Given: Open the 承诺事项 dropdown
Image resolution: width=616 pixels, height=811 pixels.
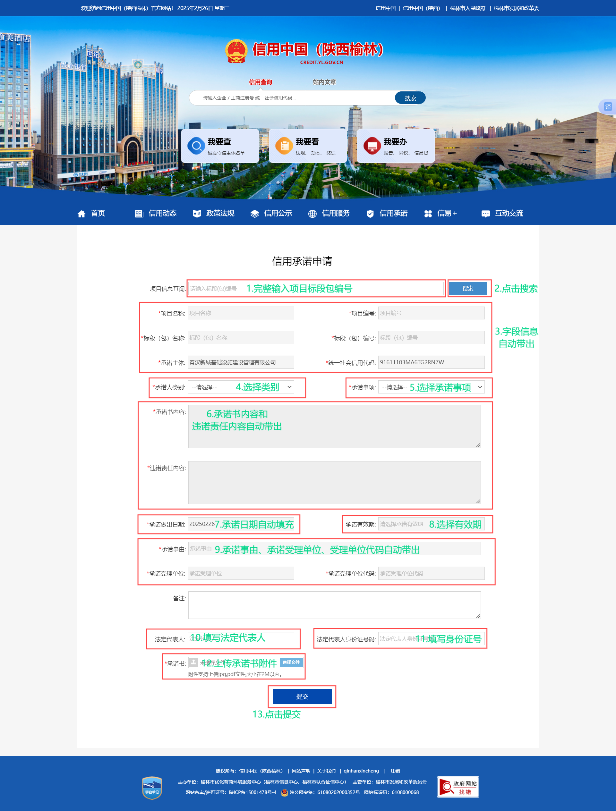Looking at the screenshot, I should (x=431, y=387).
